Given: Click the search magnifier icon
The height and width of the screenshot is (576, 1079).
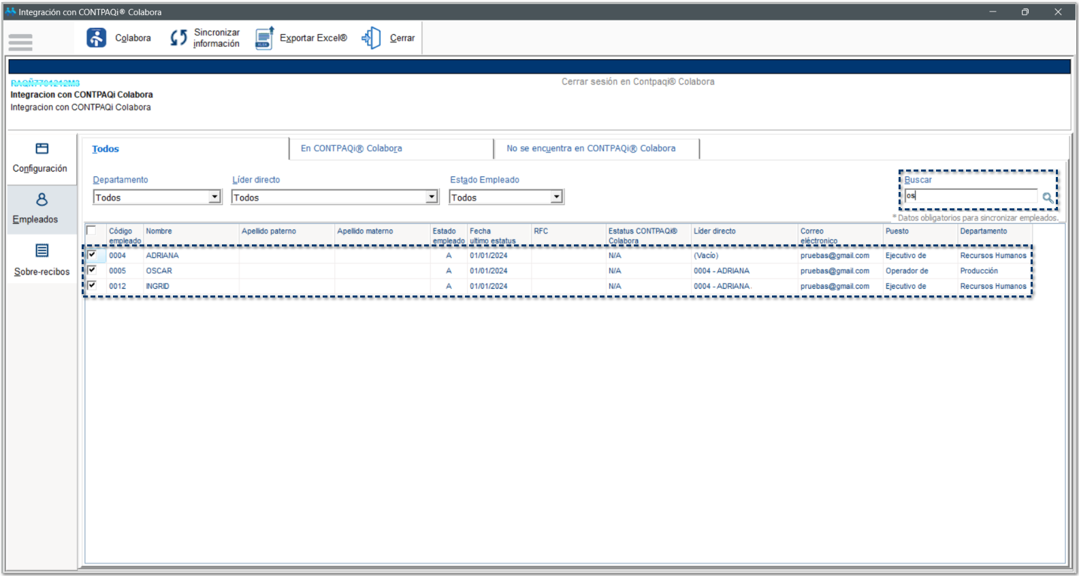Looking at the screenshot, I should (1048, 197).
